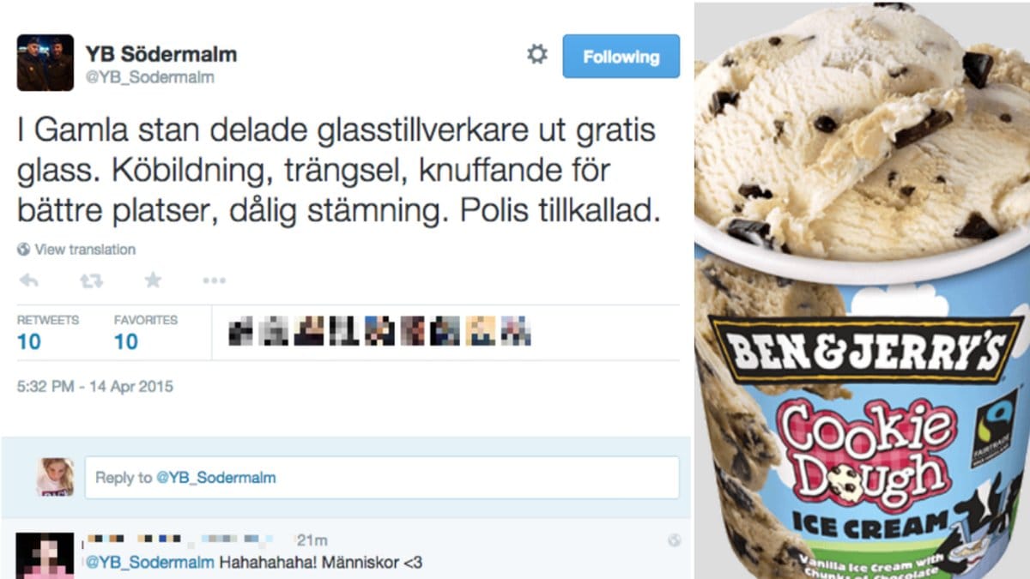Open tweet timestamp 5:32 PM - 14 Apr 2015
The width and height of the screenshot is (1030, 579).
94,387
